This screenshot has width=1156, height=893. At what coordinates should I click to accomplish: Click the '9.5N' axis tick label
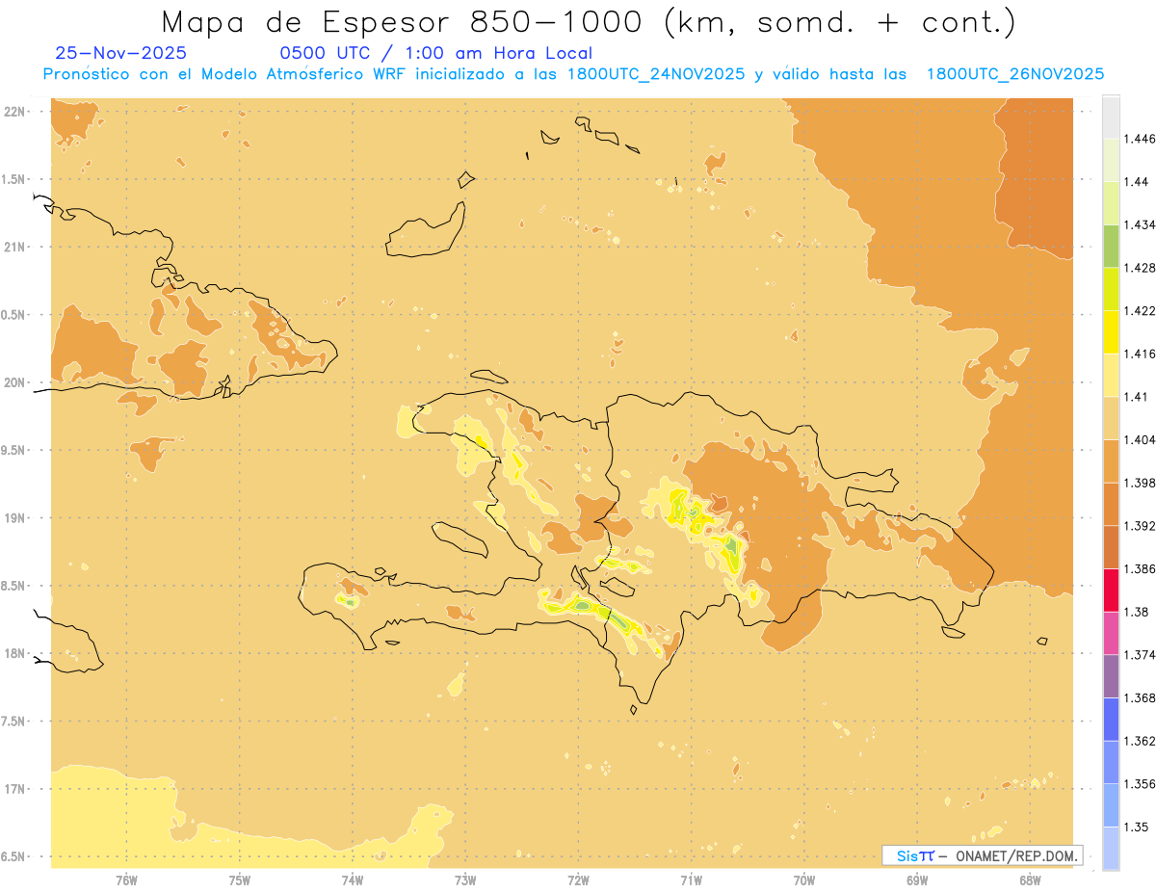coord(14,450)
